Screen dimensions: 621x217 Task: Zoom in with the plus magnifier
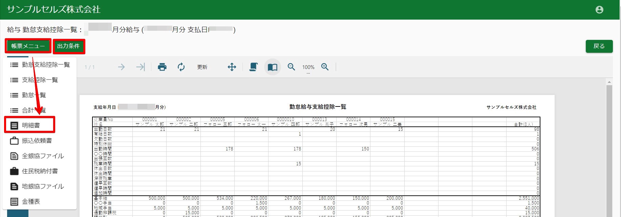325,67
